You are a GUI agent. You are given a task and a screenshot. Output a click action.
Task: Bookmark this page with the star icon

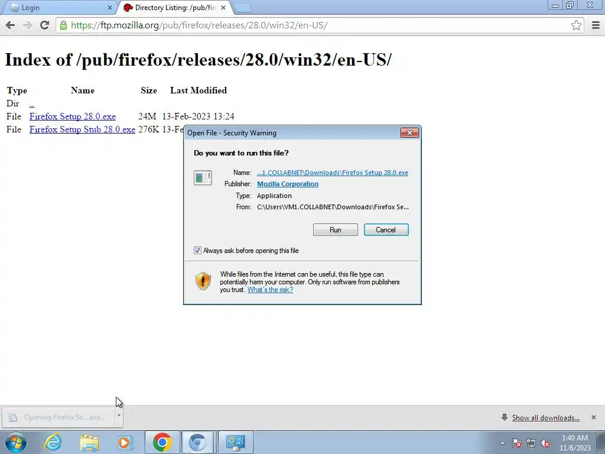(x=576, y=25)
